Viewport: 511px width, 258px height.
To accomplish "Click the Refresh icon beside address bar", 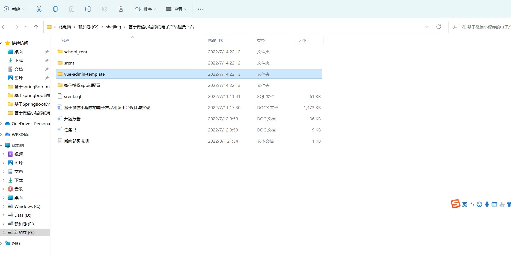I will (x=438, y=27).
